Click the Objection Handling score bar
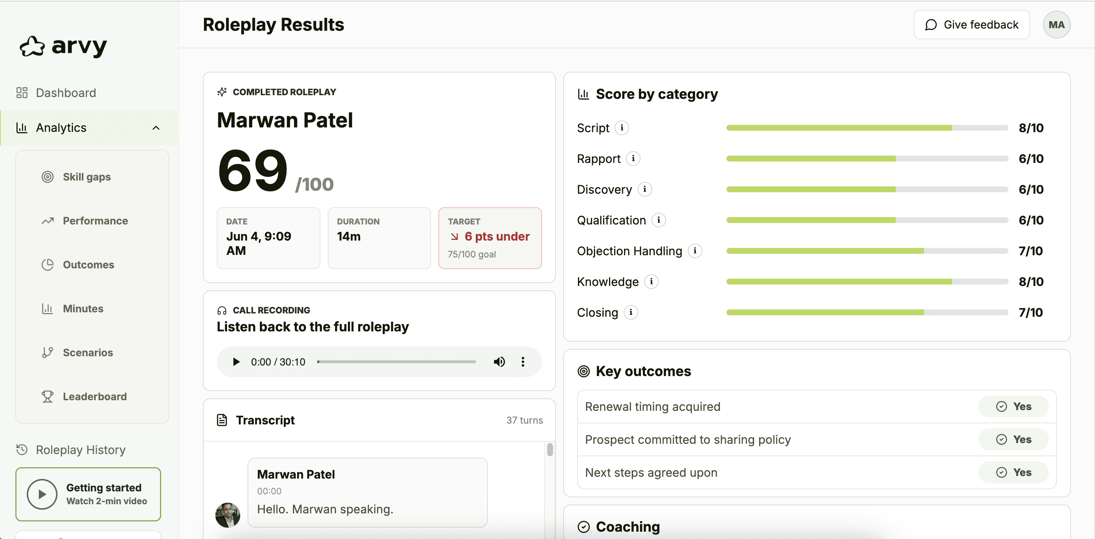Image resolution: width=1095 pixels, height=539 pixels. pos(867,251)
